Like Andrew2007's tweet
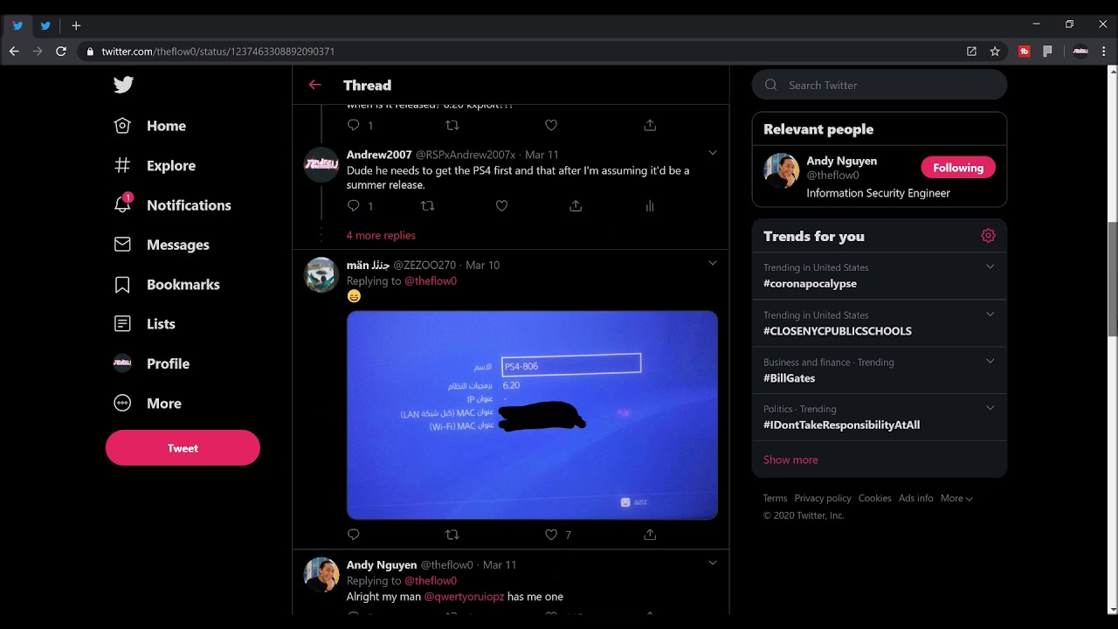This screenshot has width=1118, height=629. pyautogui.click(x=501, y=206)
